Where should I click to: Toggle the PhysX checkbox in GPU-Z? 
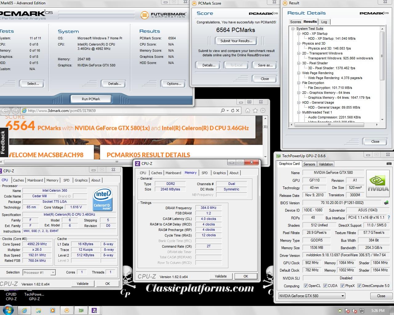click(342, 285)
